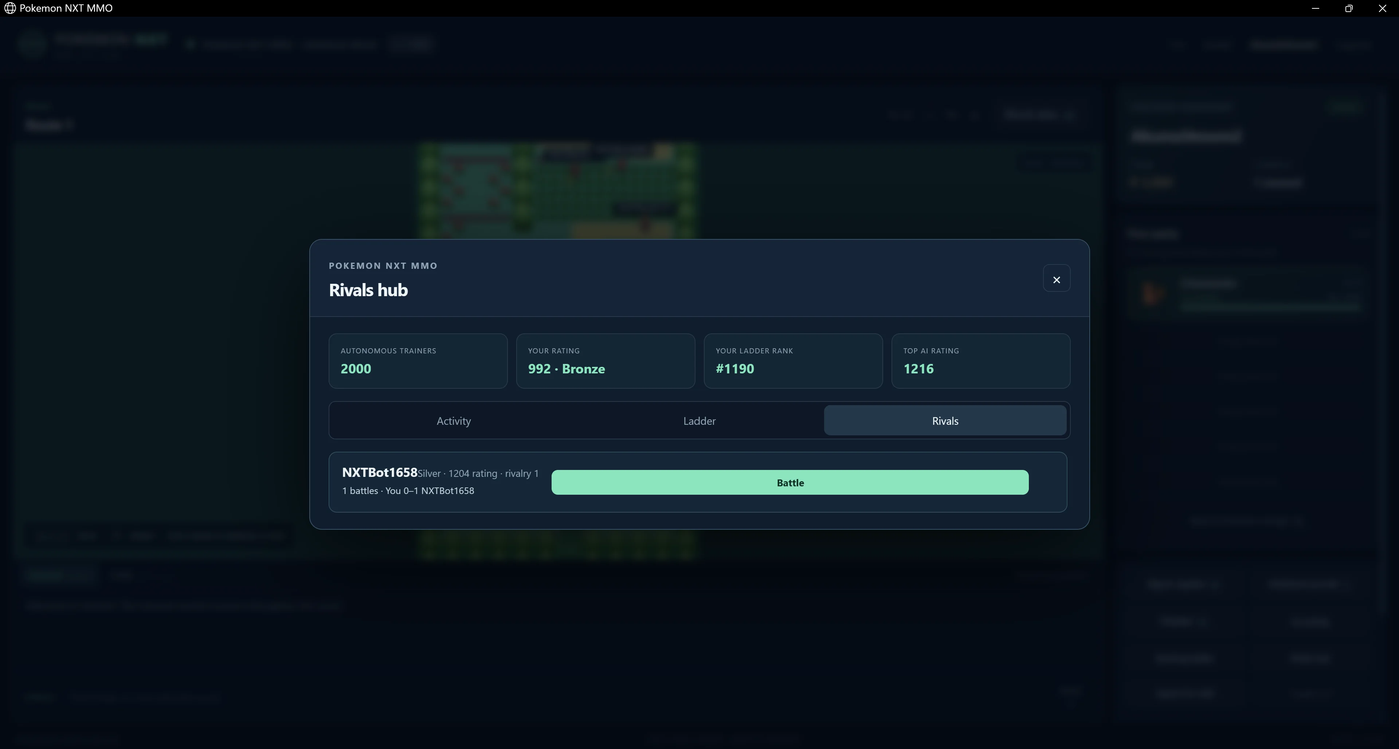Viewport: 1399px width, 749px height.
Task: Switch to the Activity tab
Action: pyautogui.click(x=454, y=421)
